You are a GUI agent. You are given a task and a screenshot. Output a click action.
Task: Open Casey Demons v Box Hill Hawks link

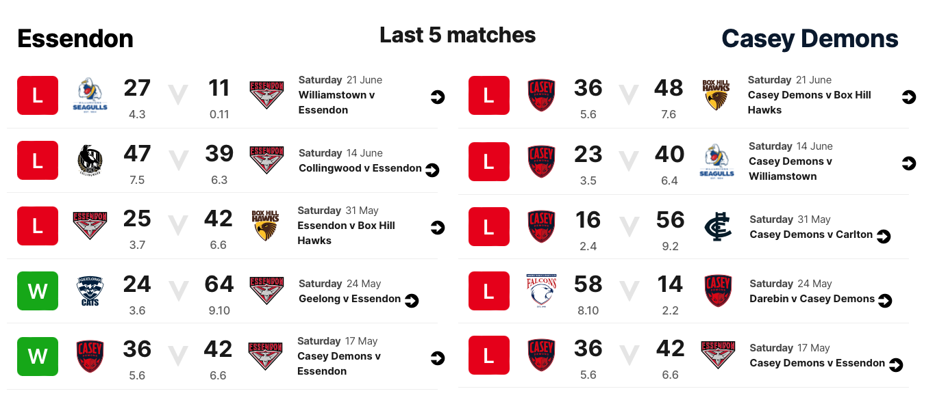(x=809, y=102)
